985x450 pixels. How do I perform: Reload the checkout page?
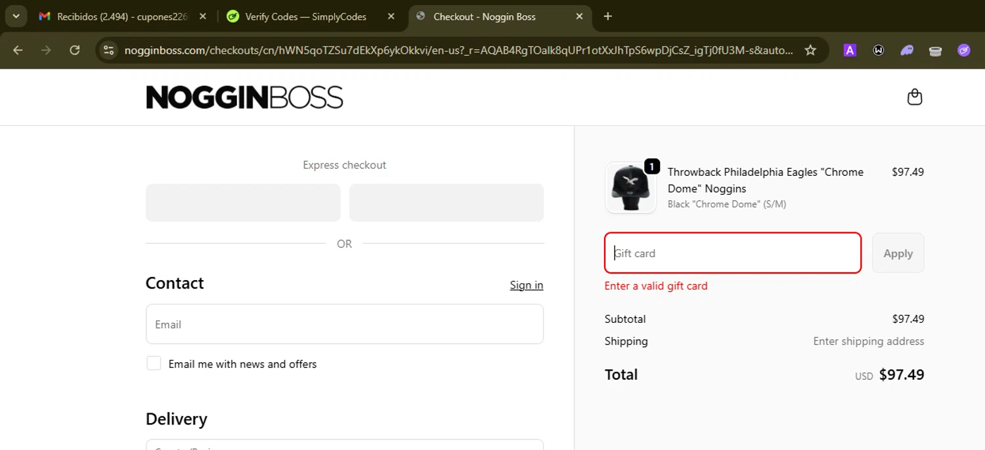pos(75,50)
